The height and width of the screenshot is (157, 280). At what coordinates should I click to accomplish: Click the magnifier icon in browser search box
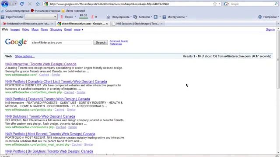[276, 4]
